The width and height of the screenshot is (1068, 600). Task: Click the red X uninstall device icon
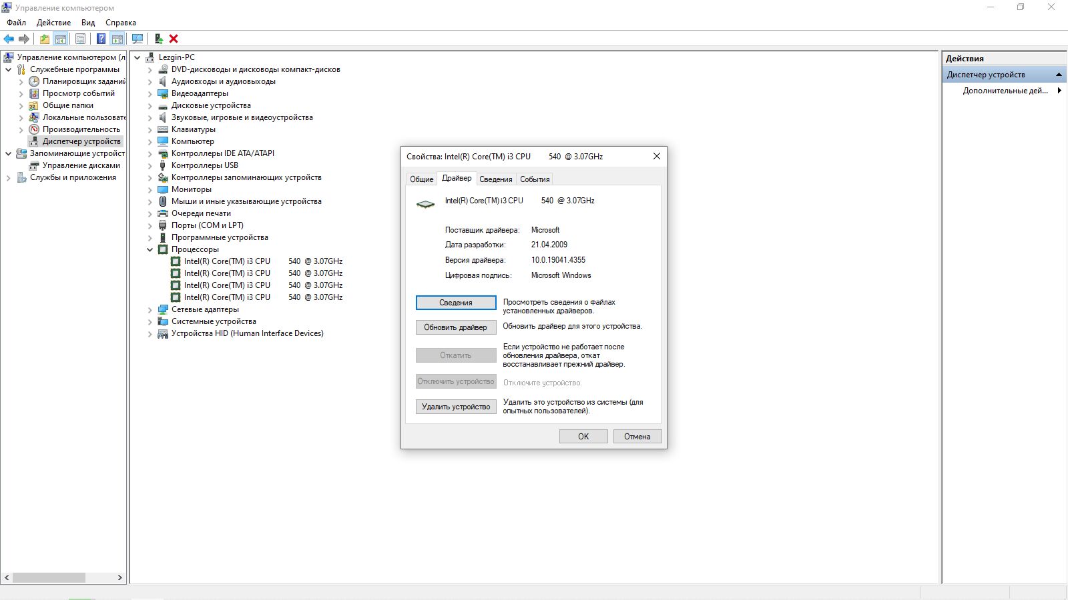point(174,39)
